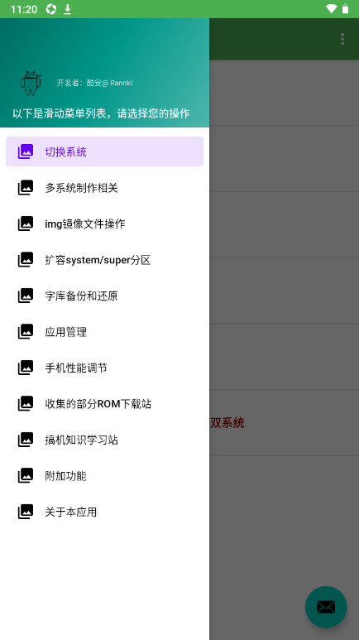Click the icon beside 手机性能调节
The height and width of the screenshot is (640, 359).
coord(26,368)
